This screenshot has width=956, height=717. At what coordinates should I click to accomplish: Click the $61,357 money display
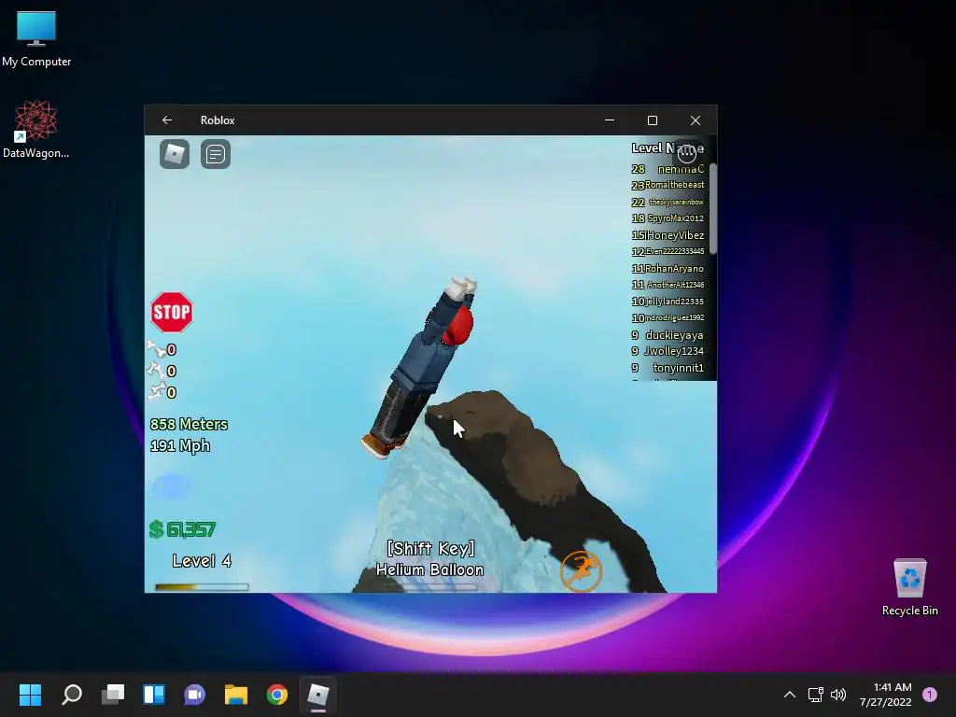pos(182,529)
